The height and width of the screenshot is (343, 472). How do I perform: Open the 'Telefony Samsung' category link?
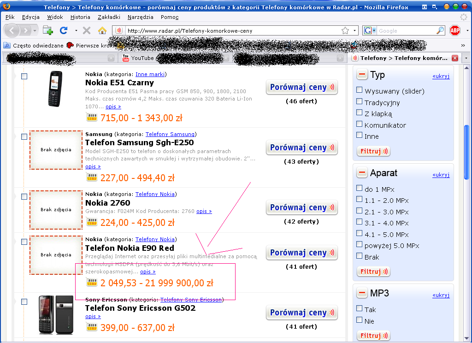coord(170,134)
